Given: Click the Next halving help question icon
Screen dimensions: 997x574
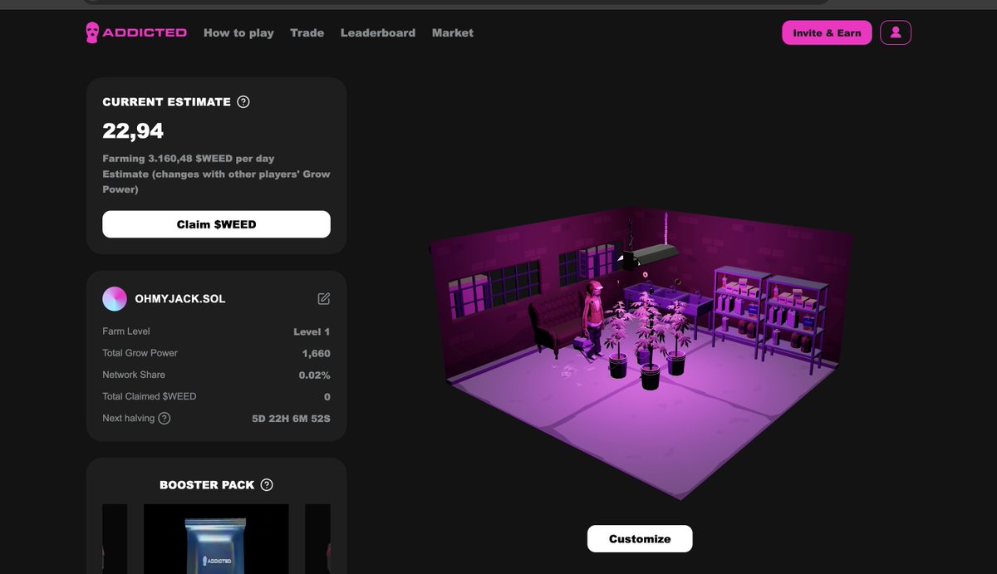Looking at the screenshot, I should click(x=165, y=418).
